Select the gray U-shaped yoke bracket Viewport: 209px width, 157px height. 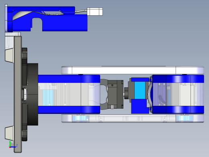(104, 94)
